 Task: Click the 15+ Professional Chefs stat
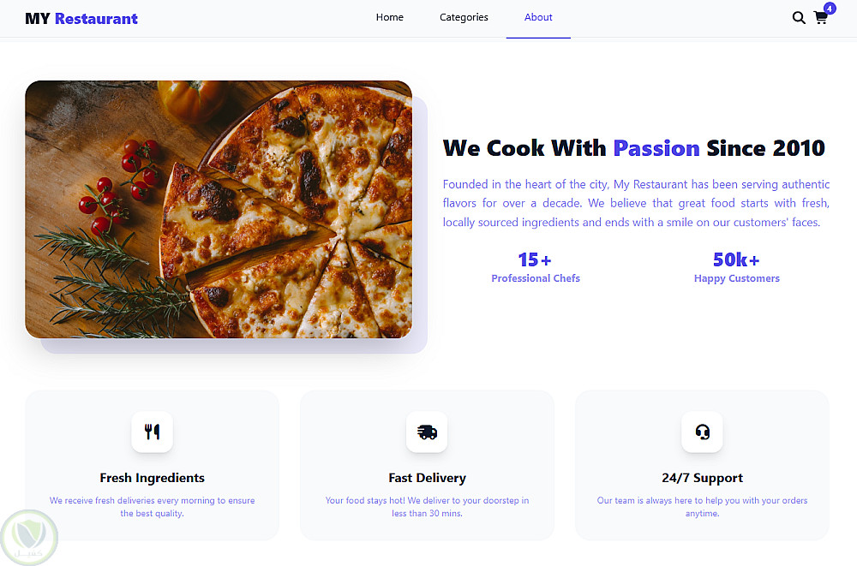[536, 267]
